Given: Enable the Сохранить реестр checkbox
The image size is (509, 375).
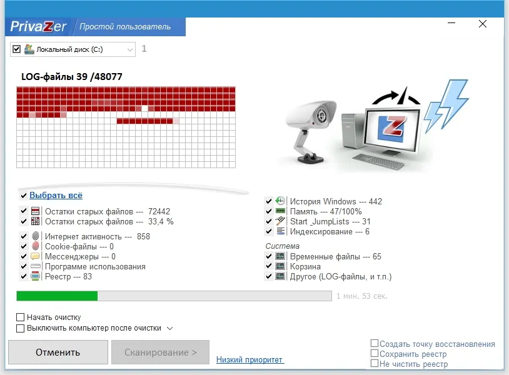Looking at the screenshot, I should point(375,353).
